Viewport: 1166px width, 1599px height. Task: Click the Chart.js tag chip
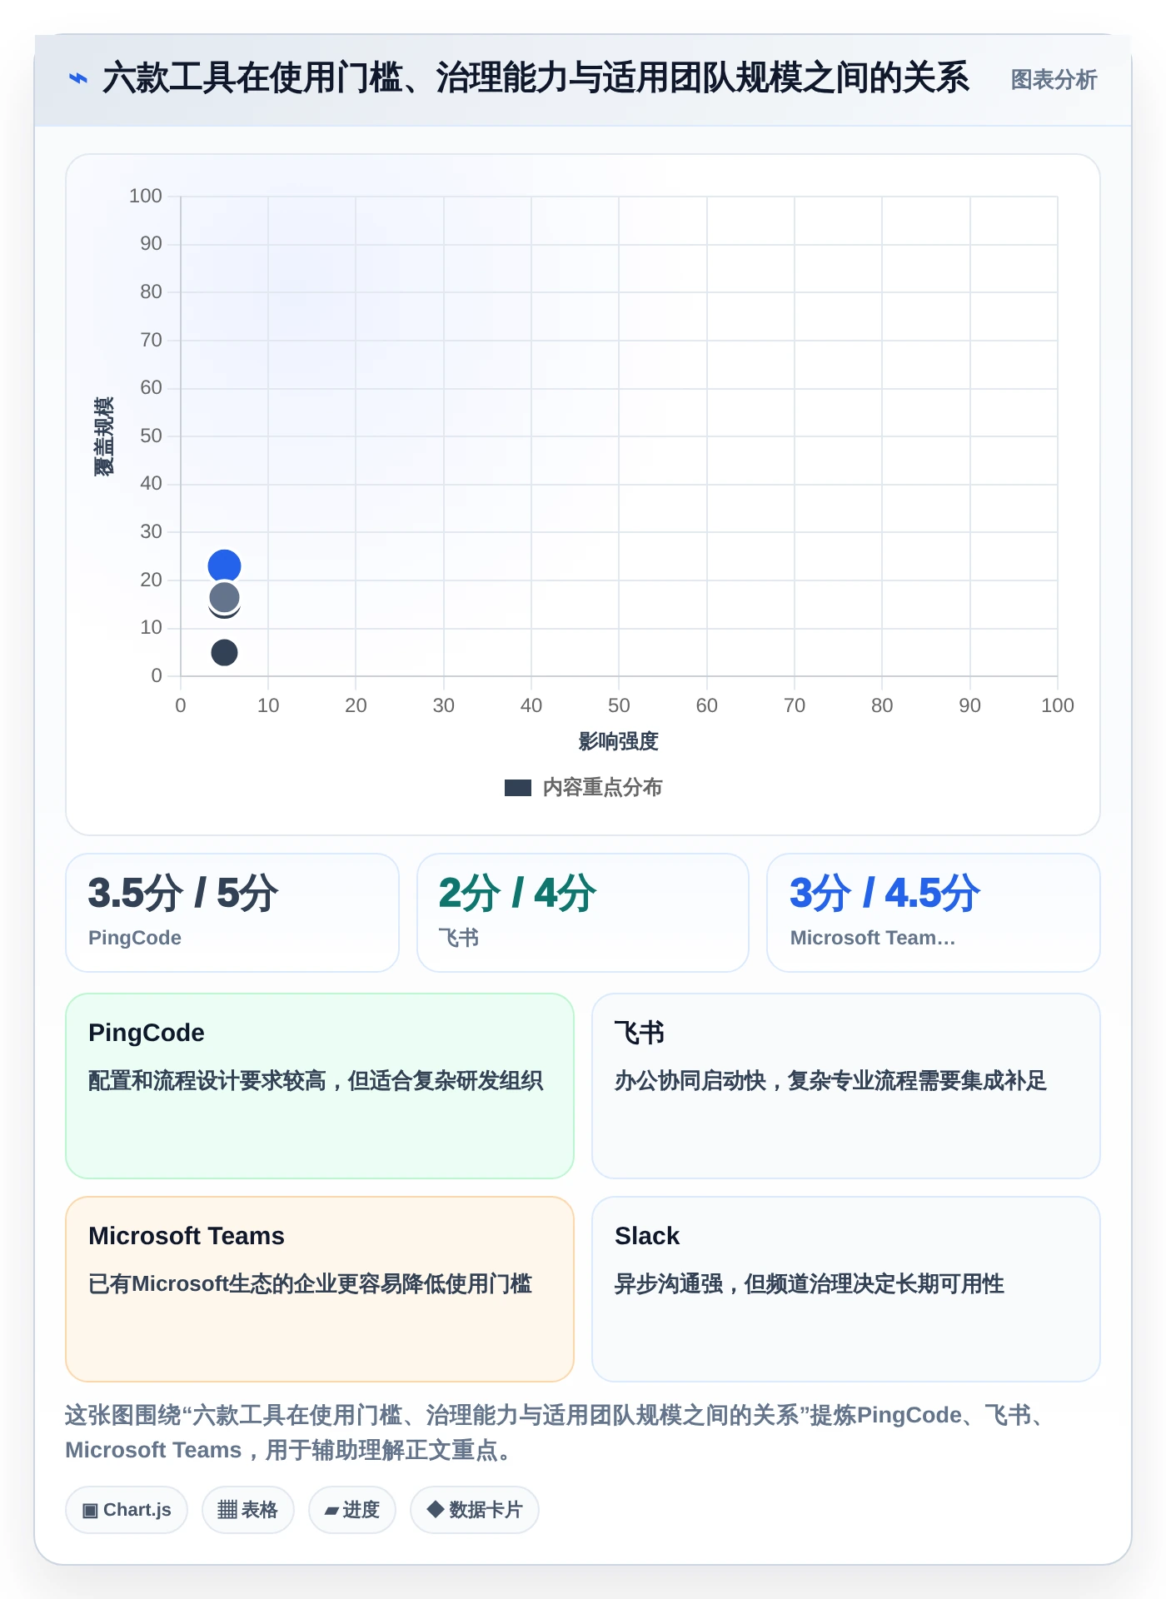pyautogui.click(x=127, y=1509)
